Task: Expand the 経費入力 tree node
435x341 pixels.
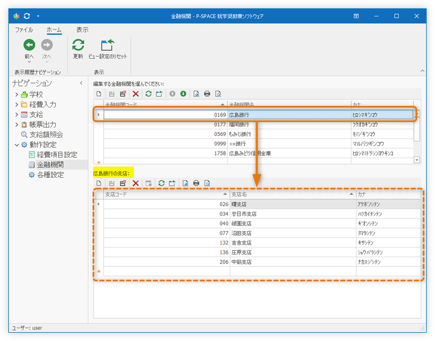Action: click(17, 105)
